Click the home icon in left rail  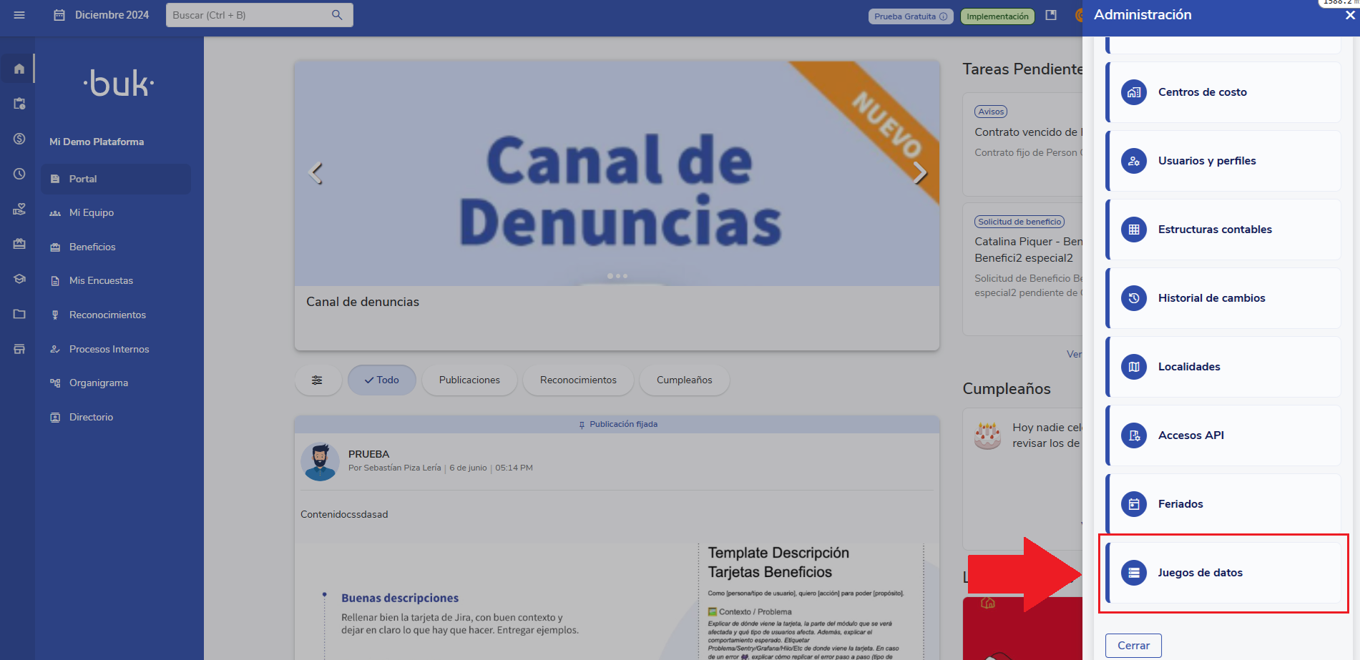tap(19, 69)
